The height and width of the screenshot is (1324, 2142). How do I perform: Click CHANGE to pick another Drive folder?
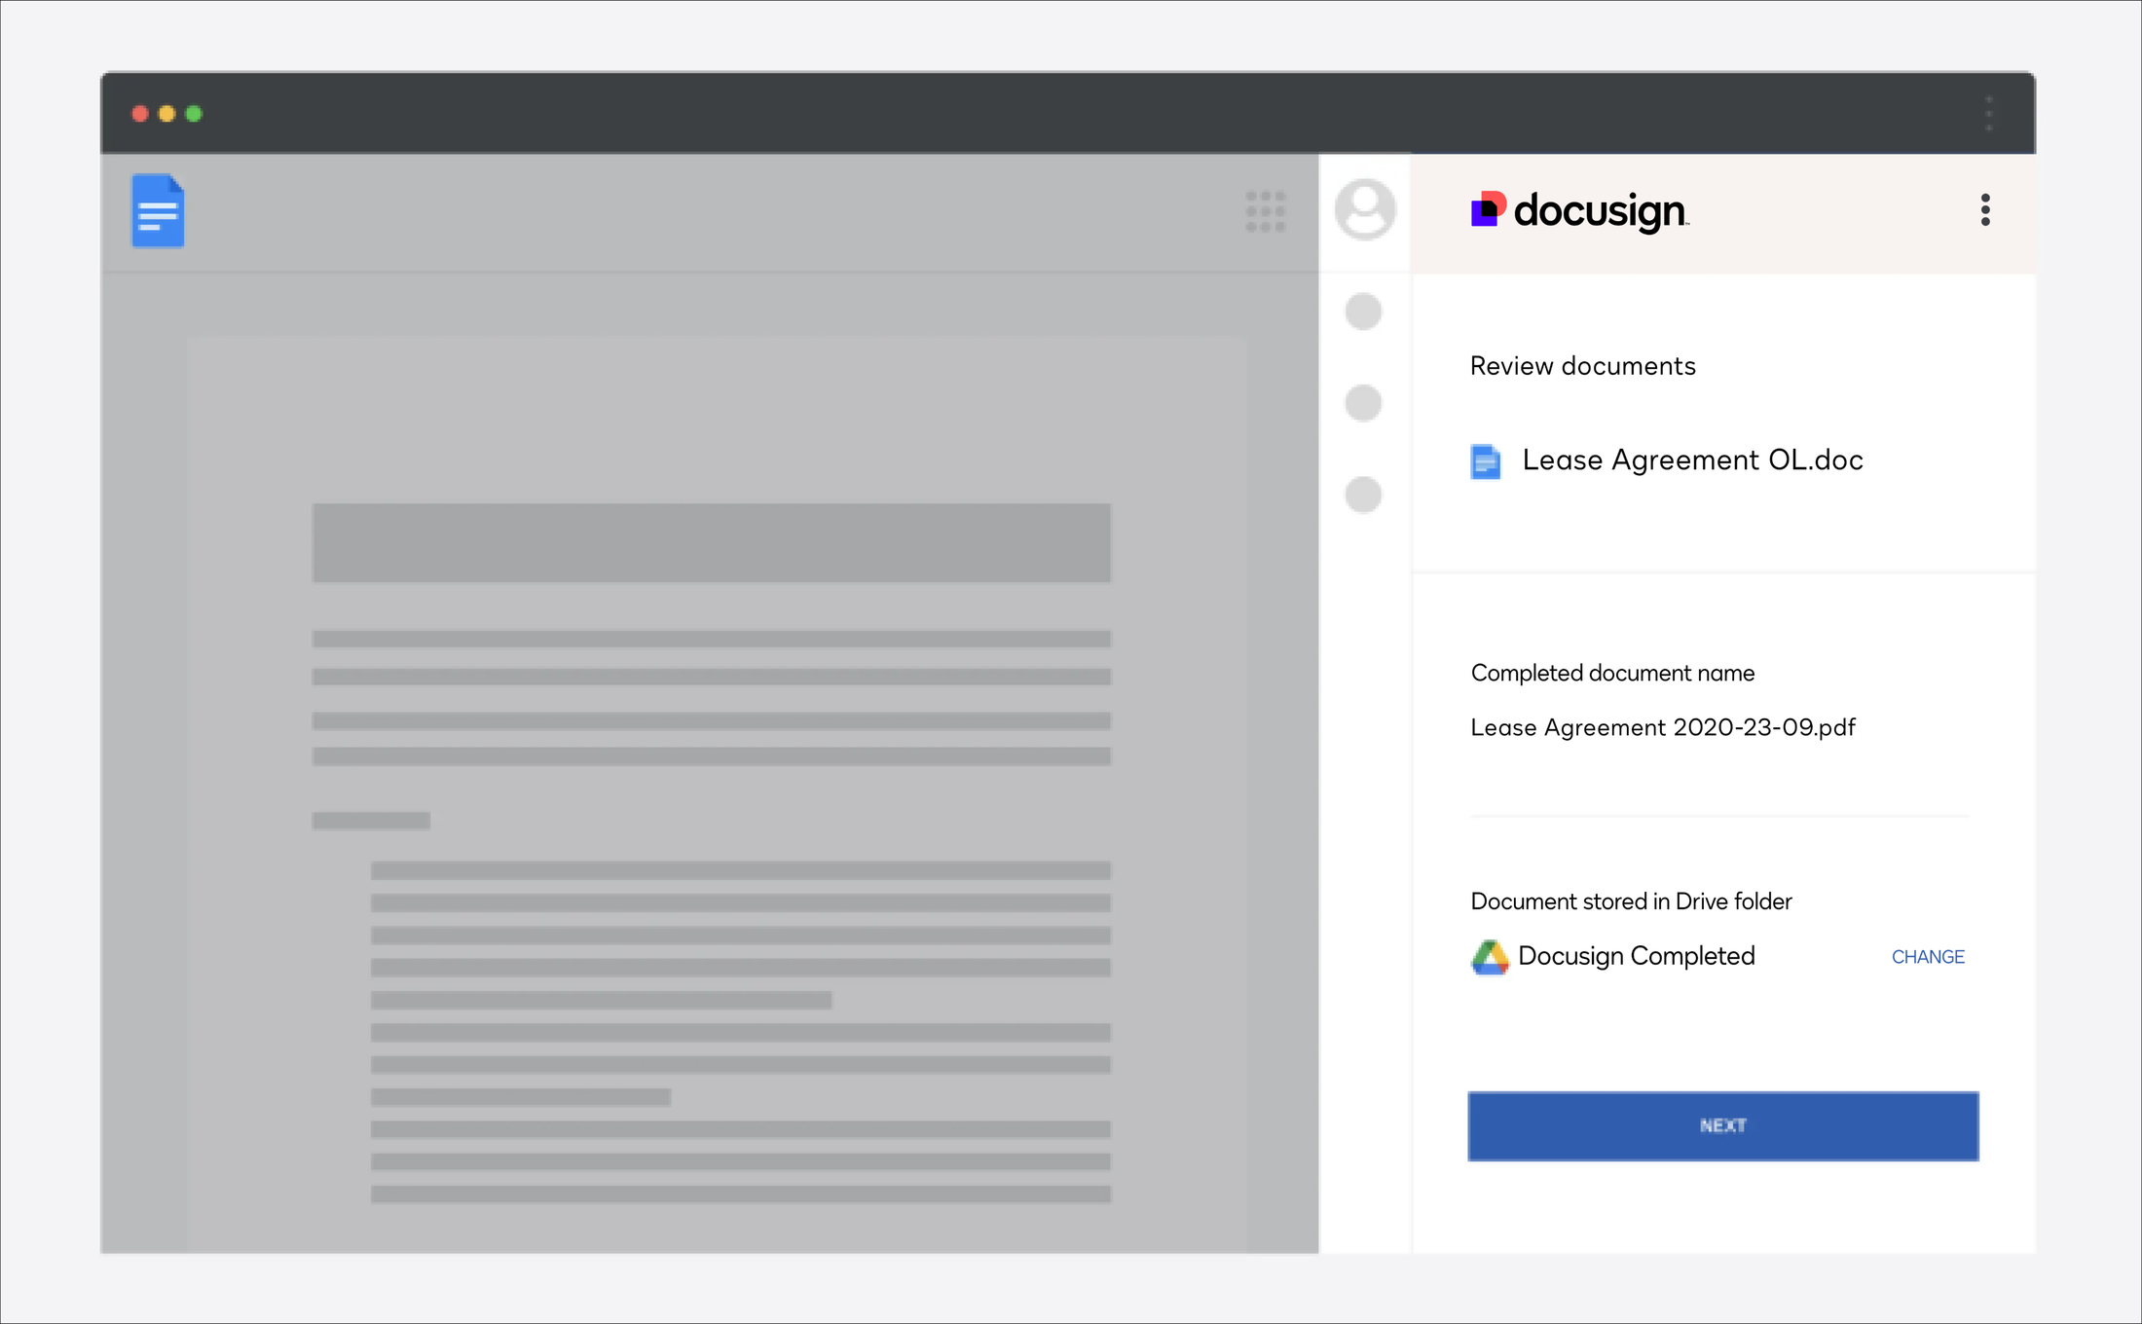[1927, 957]
